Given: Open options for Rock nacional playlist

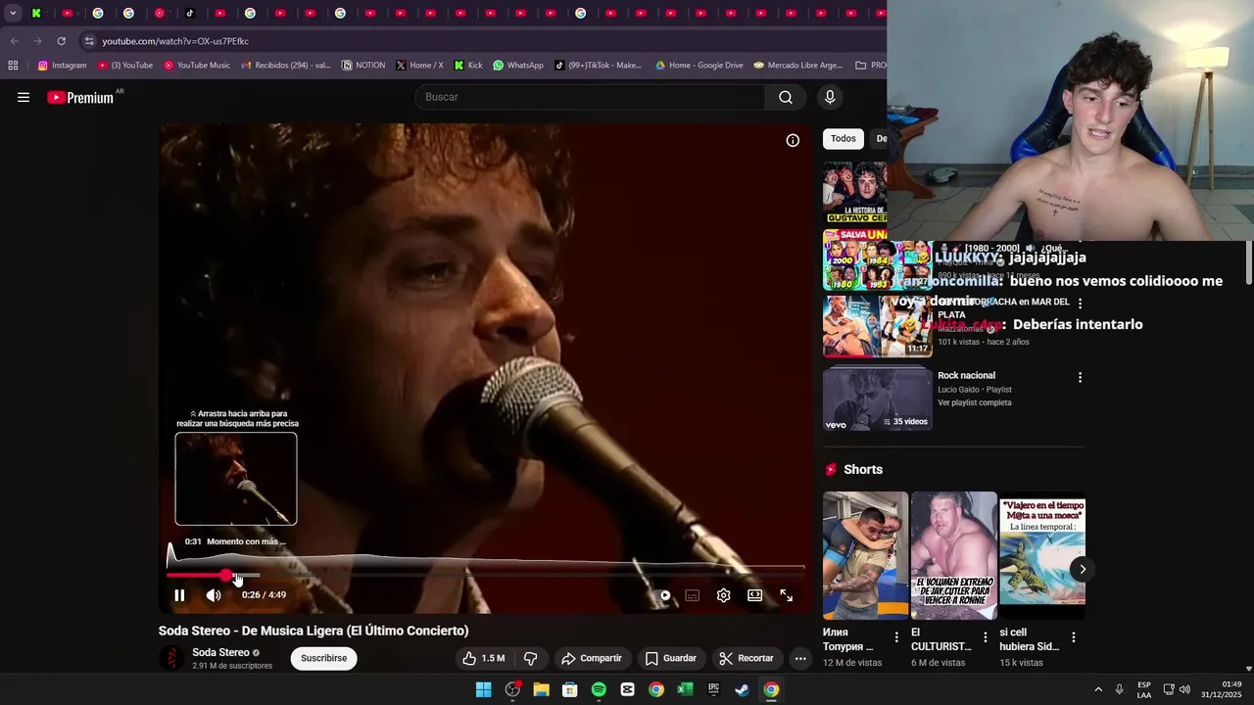Looking at the screenshot, I should point(1080,378).
